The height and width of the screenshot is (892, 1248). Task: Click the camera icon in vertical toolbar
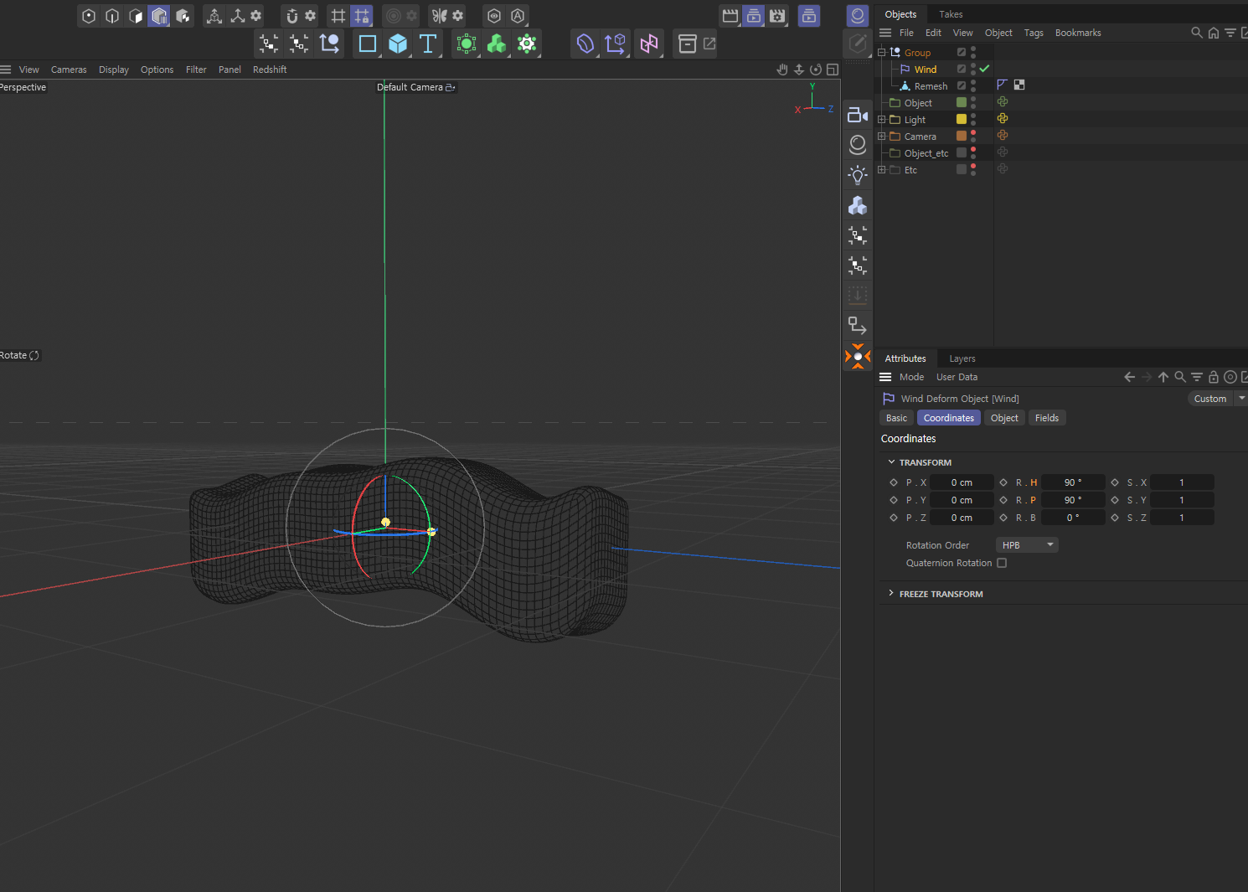click(857, 116)
